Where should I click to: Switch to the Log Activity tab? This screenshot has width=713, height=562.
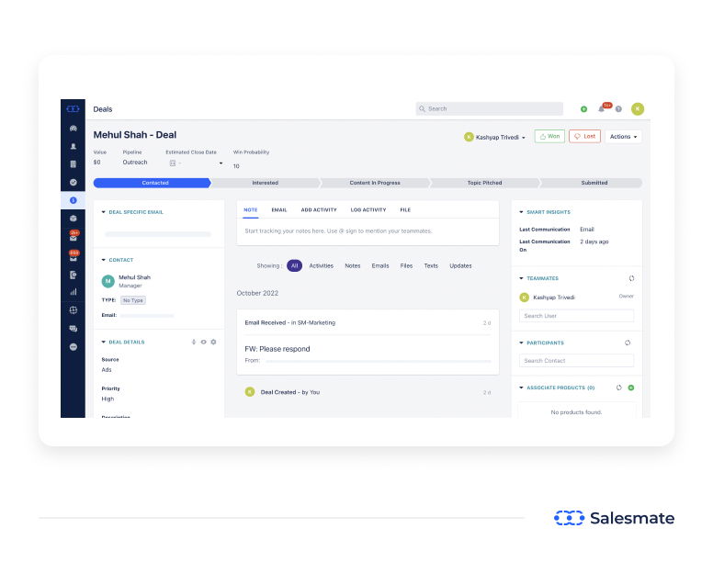tap(368, 210)
